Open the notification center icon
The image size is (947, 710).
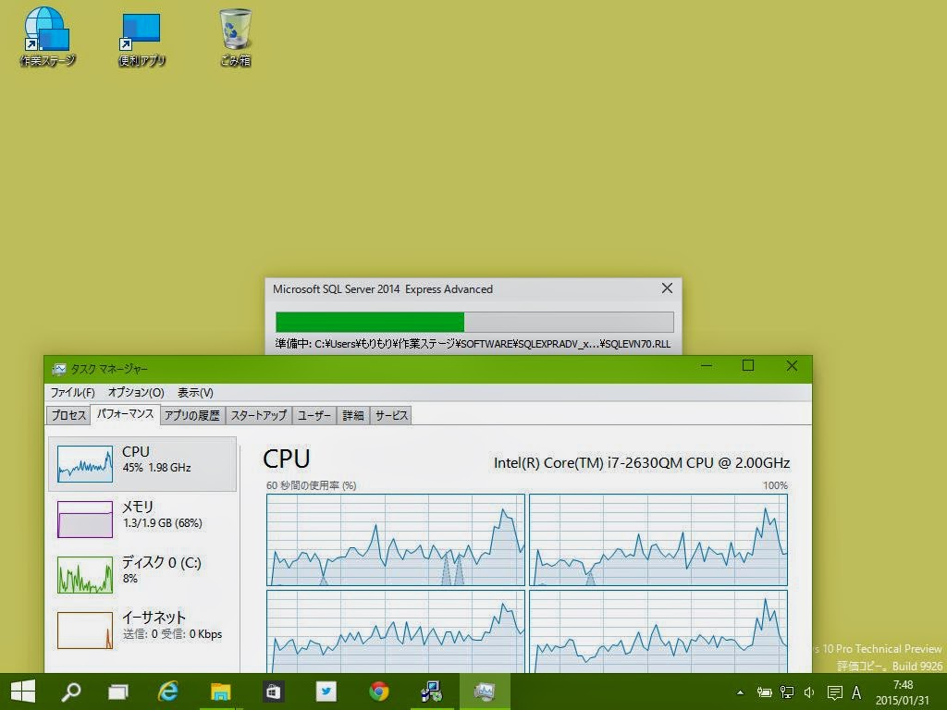pyautogui.click(x=835, y=692)
